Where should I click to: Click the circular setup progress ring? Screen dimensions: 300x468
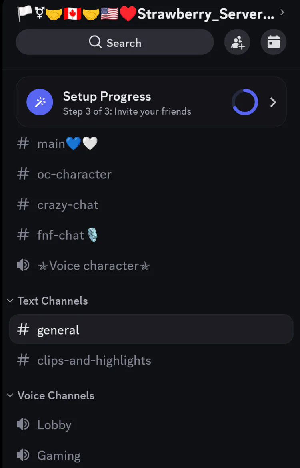click(245, 102)
